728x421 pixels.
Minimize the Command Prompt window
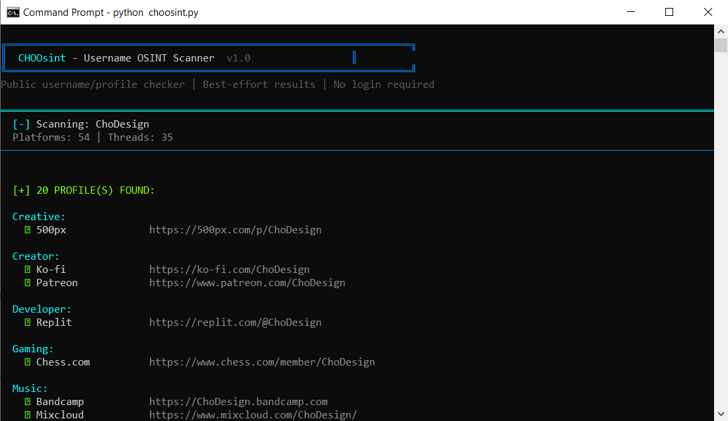point(630,12)
